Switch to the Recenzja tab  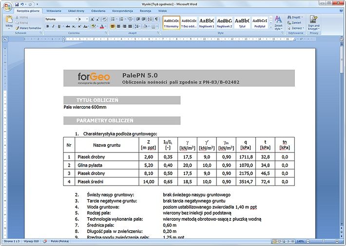[x=145, y=11]
